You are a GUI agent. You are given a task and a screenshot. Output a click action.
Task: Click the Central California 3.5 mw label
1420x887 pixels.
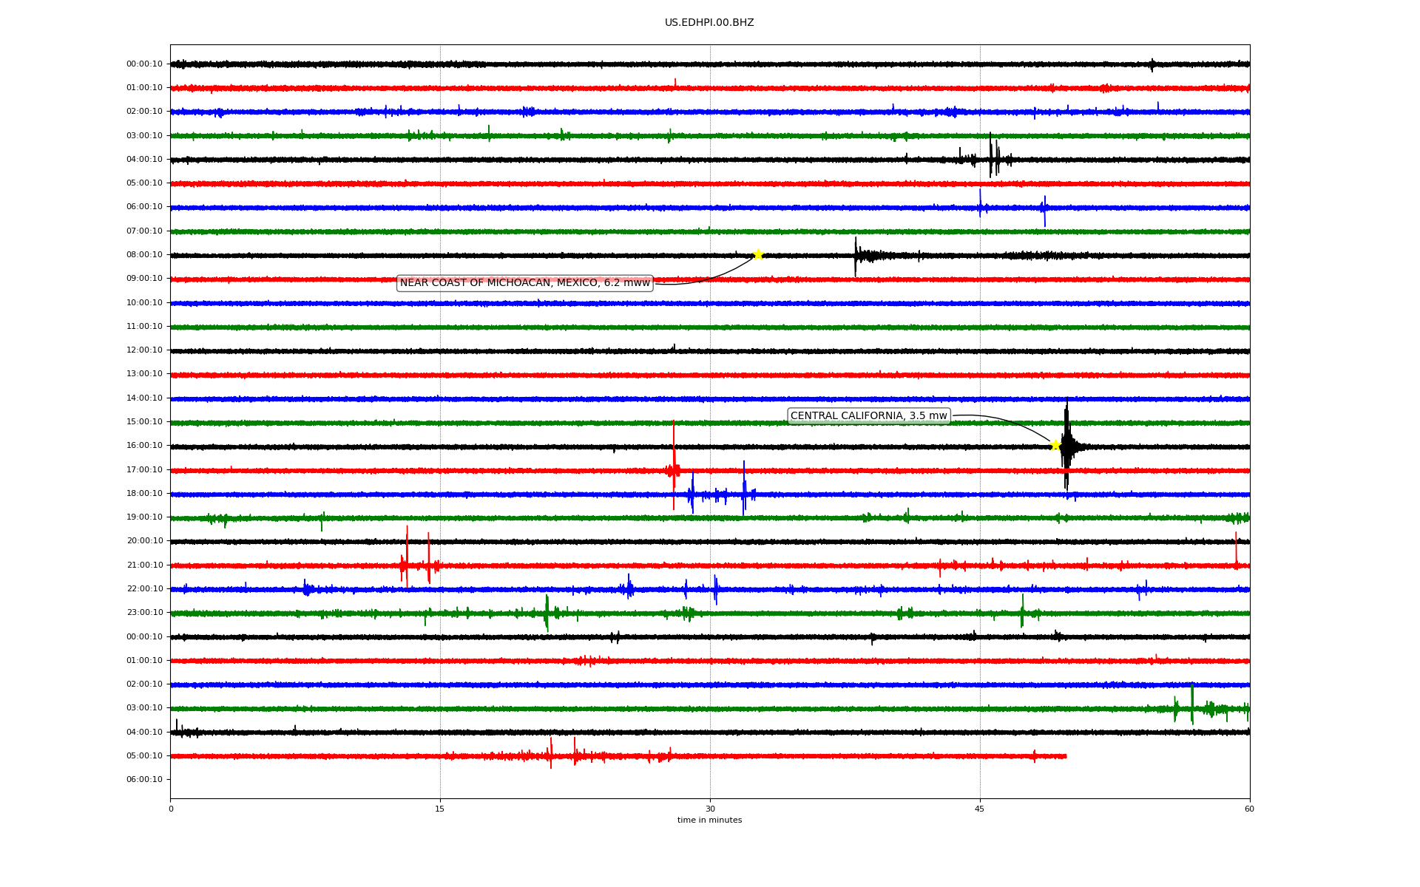tap(868, 416)
